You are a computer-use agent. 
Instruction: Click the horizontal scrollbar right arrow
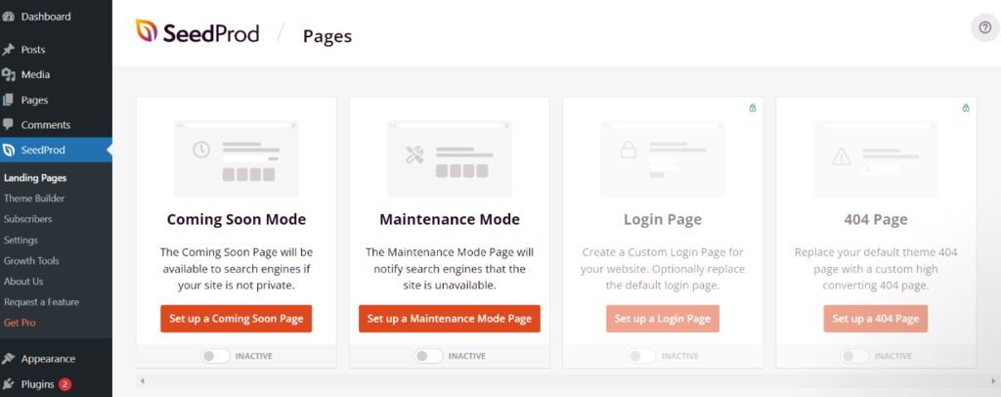coord(993,381)
